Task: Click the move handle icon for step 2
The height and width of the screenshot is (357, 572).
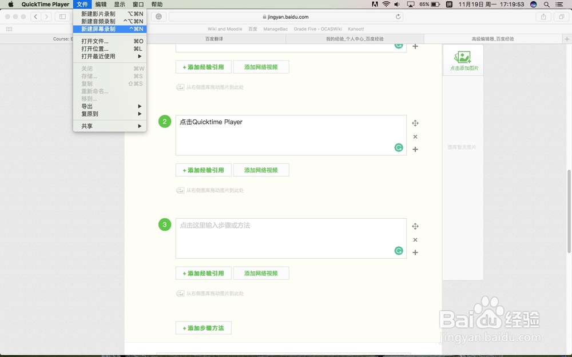Action: 415,123
